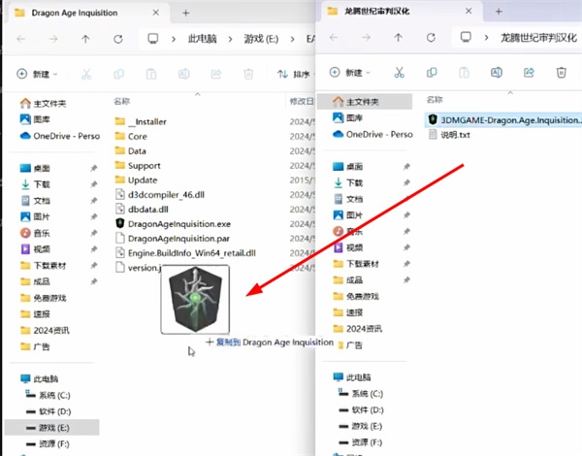Click 此电脑 breadcrumb in left address bar
The width and height of the screenshot is (582, 456).
click(x=203, y=39)
